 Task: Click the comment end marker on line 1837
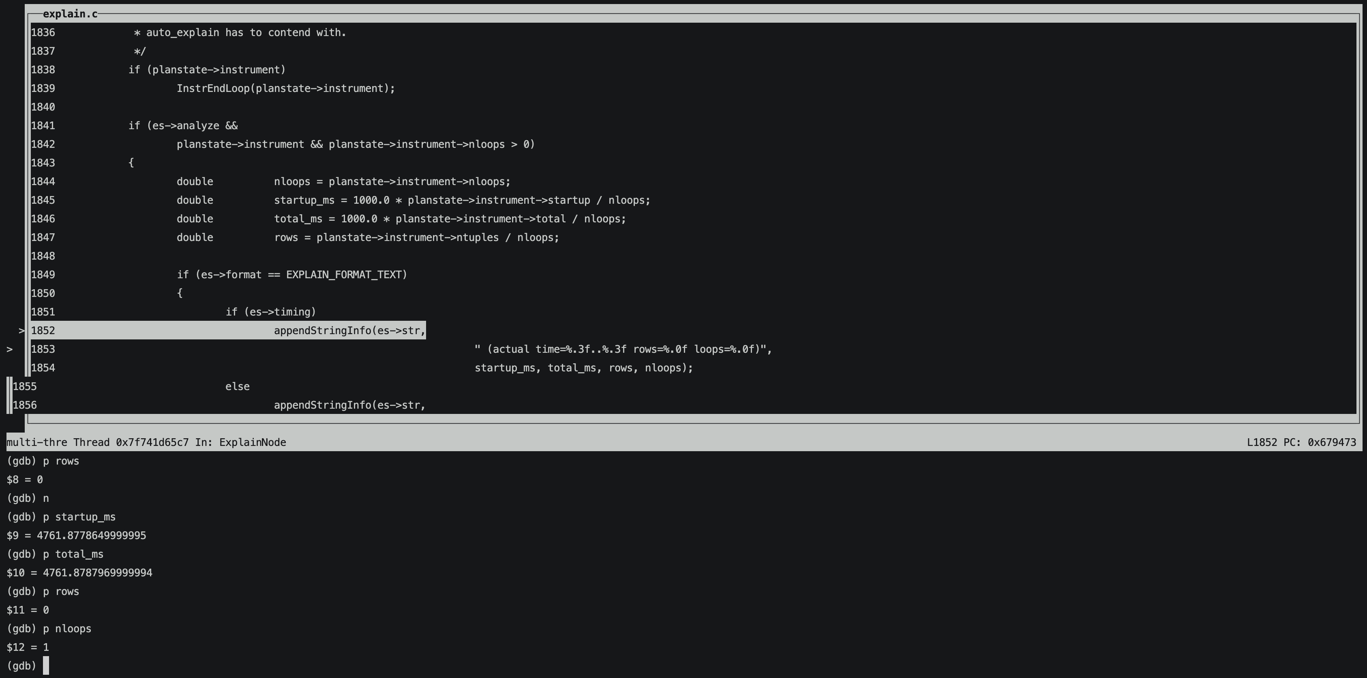point(139,51)
